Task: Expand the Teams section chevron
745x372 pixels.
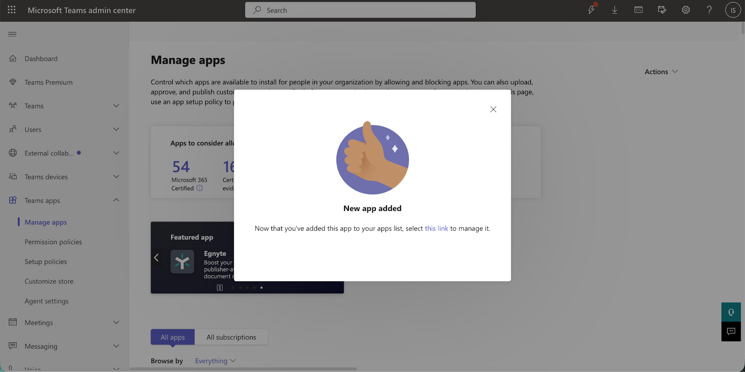Action: 116,106
